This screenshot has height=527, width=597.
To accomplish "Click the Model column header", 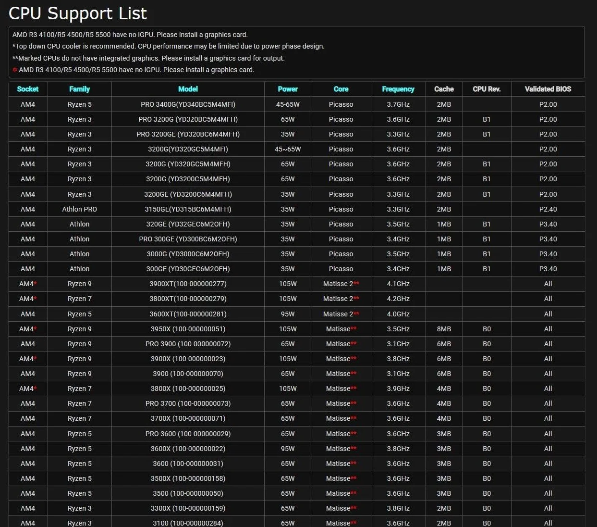I will tap(188, 89).
